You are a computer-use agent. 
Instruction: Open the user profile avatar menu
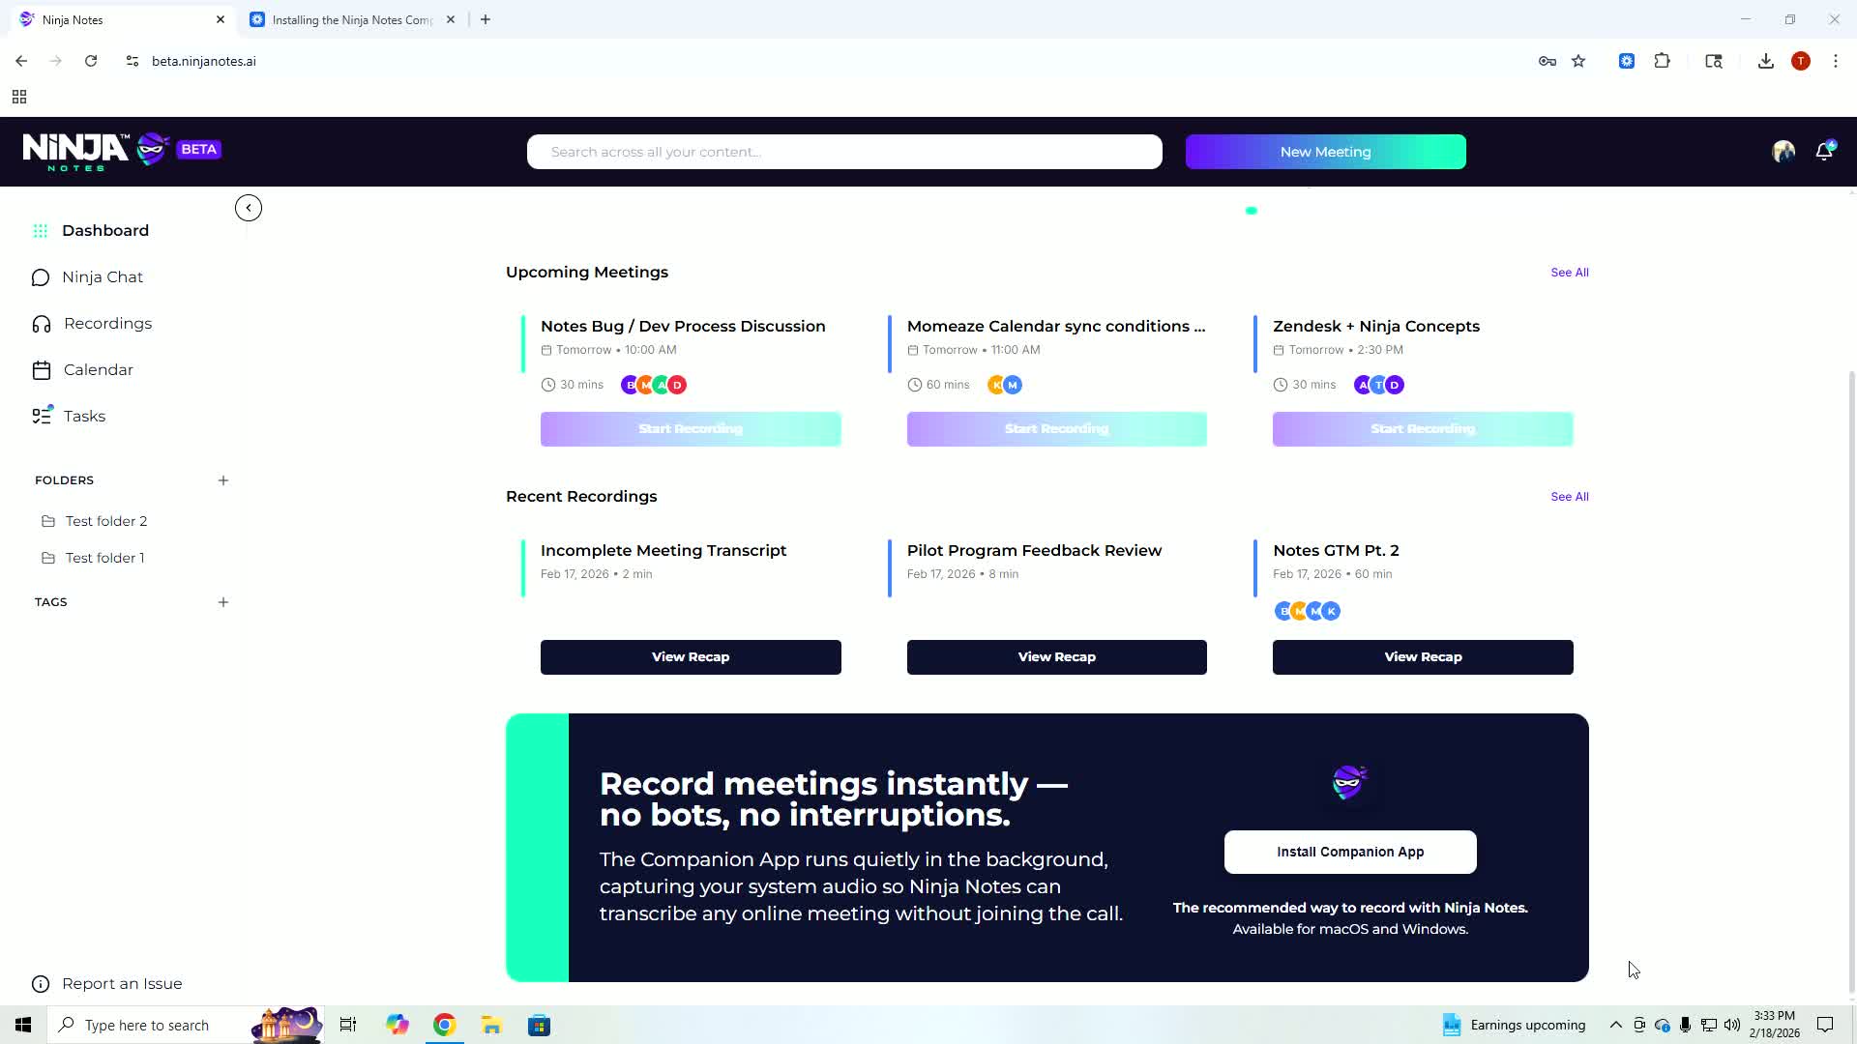pos(1783,151)
